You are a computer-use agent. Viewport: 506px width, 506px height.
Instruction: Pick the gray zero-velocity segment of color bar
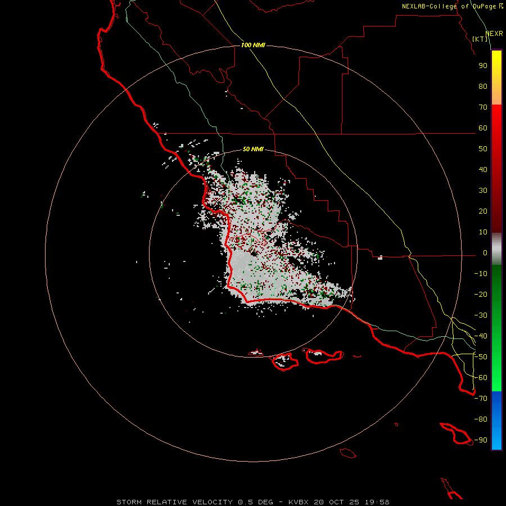pos(496,249)
